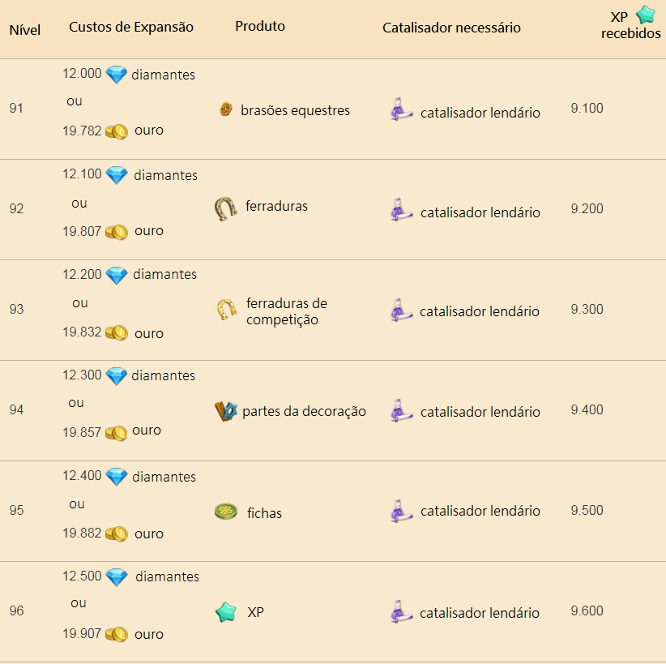Click the Catalisador necessário column header

[451, 28]
